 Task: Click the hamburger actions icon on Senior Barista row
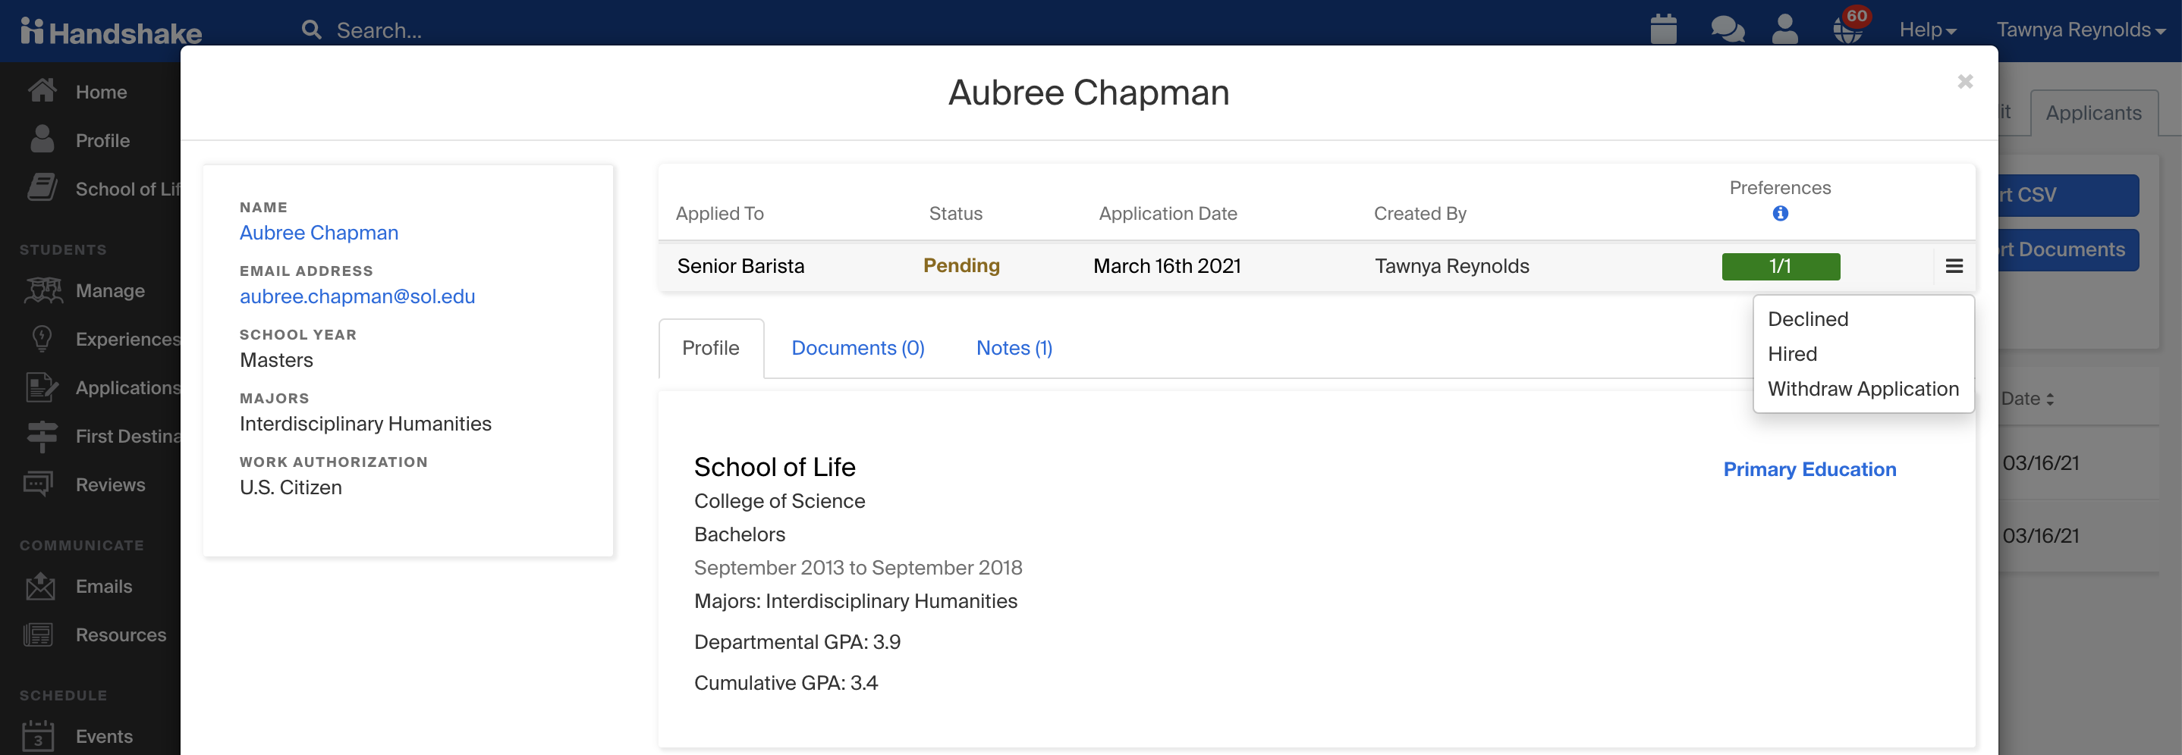[1954, 266]
